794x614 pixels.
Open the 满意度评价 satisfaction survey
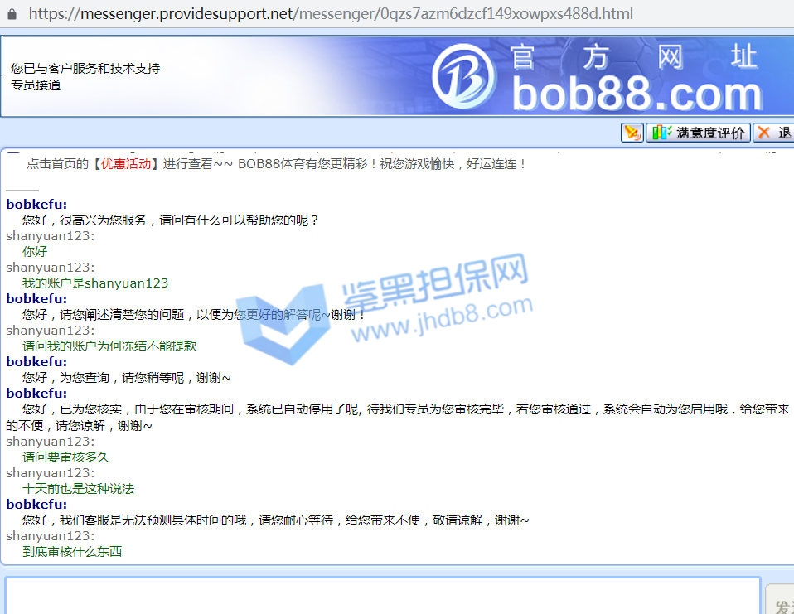pyautogui.click(x=709, y=133)
